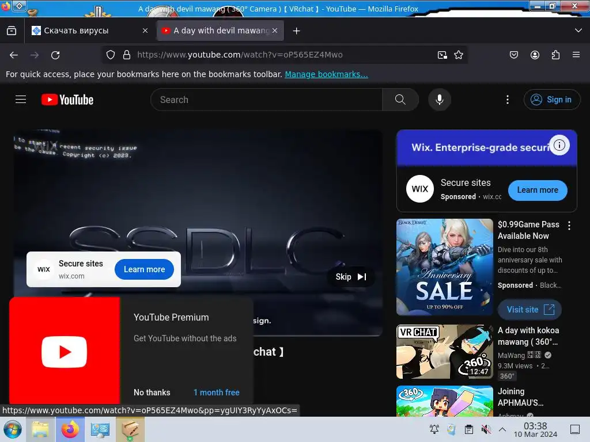Toggle muted volume tray icon
The width and height of the screenshot is (590, 442).
click(x=486, y=429)
